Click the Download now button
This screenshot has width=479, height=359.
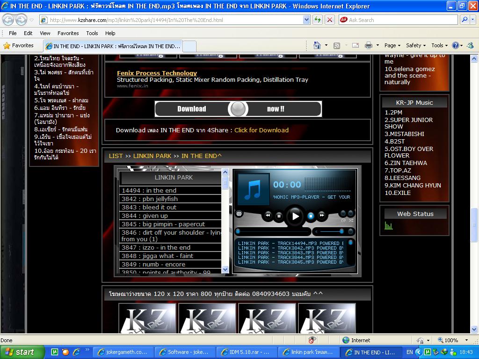click(x=238, y=109)
